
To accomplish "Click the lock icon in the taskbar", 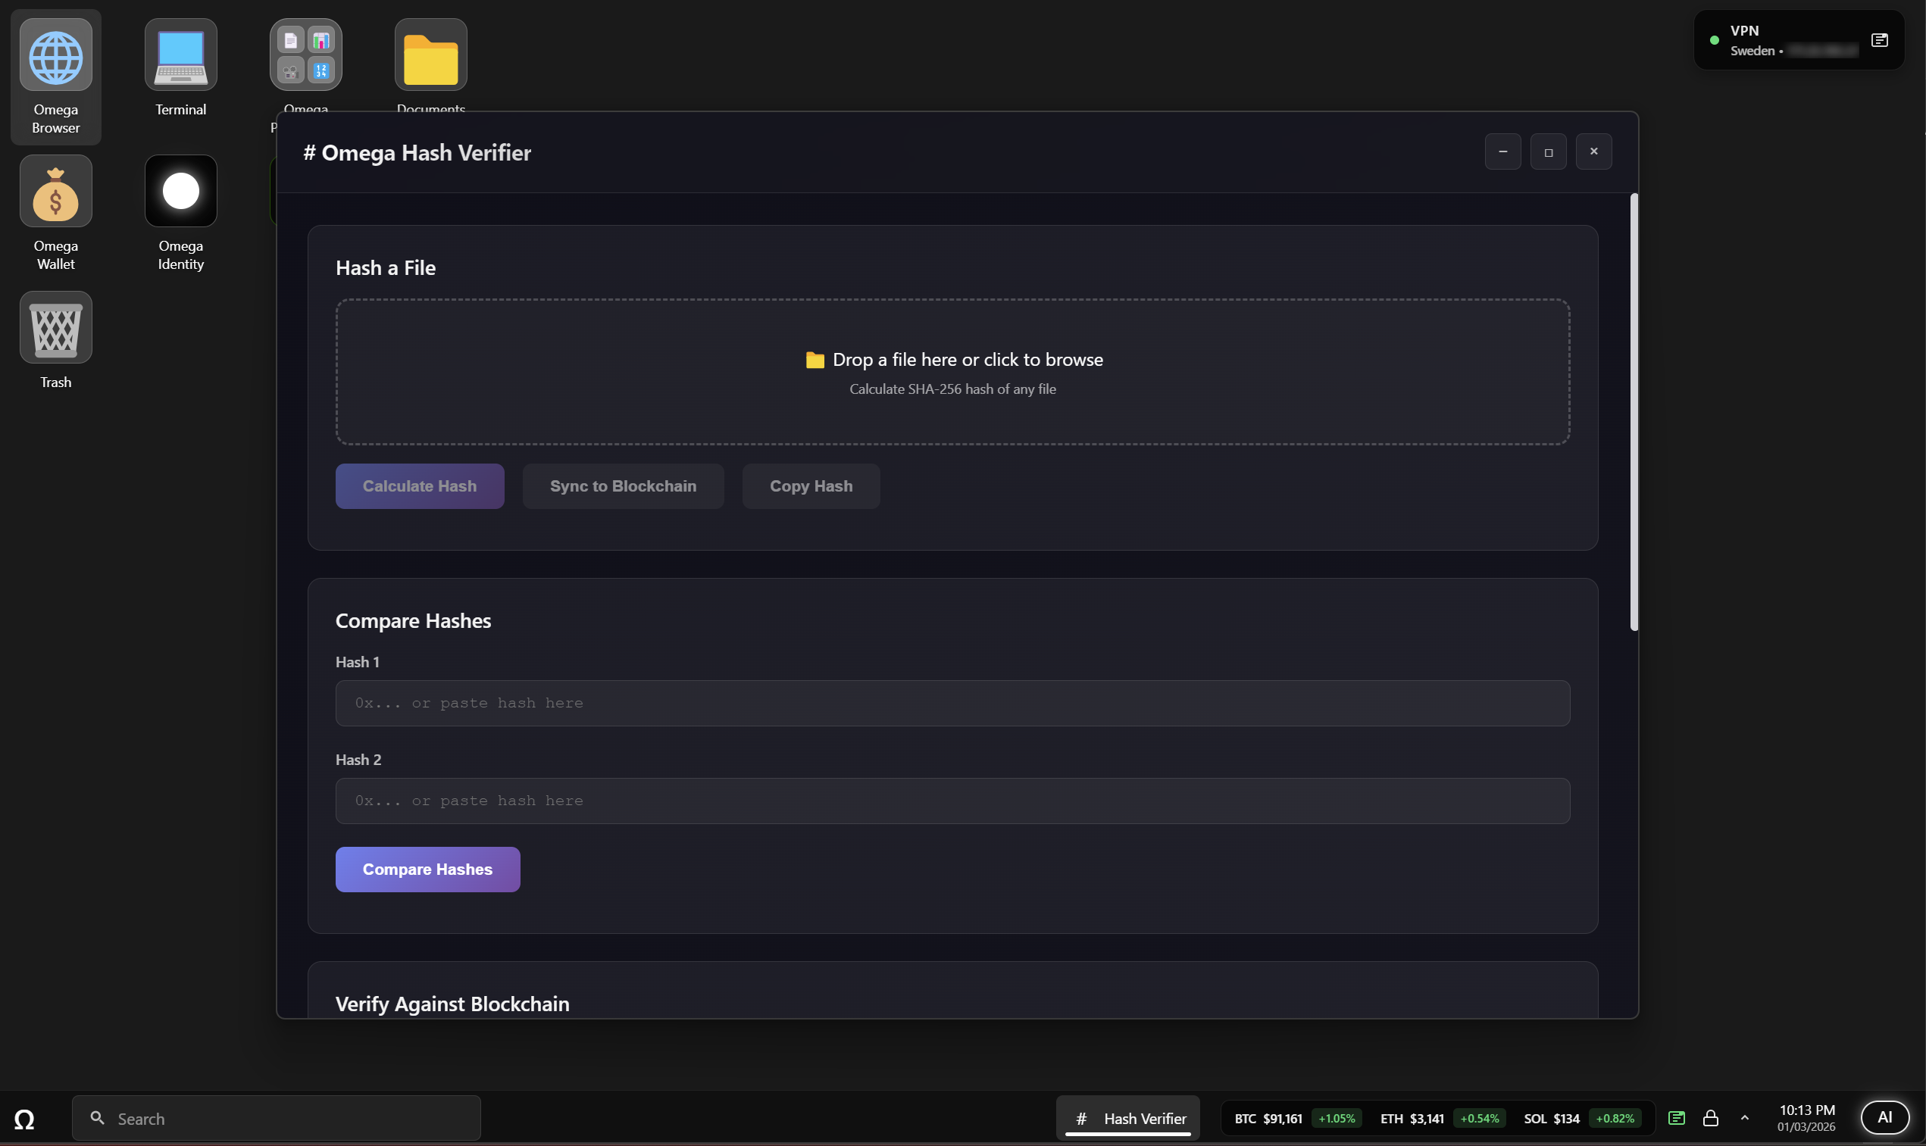I will pyautogui.click(x=1711, y=1117).
